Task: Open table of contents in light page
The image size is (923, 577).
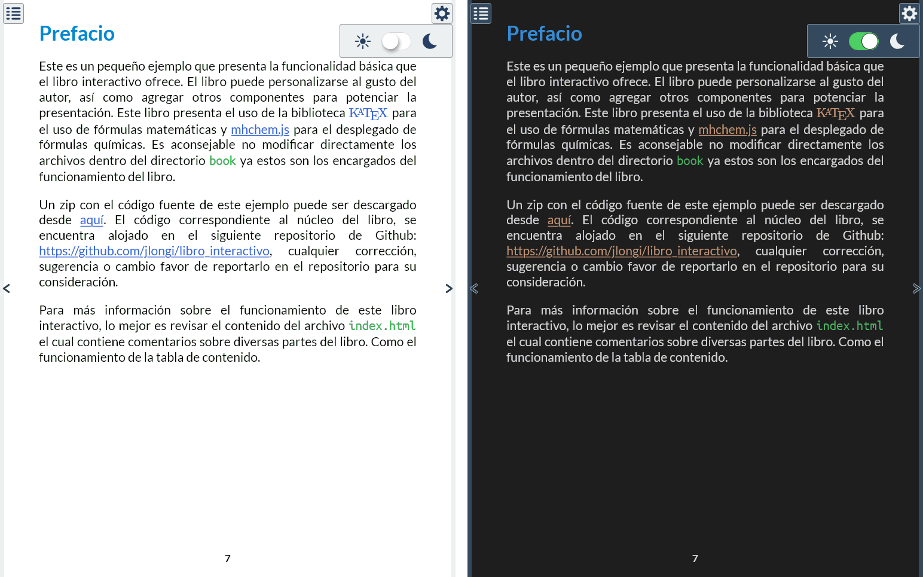Action: coord(13,13)
